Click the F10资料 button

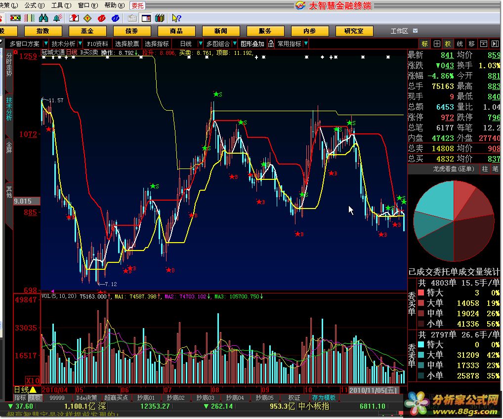pos(97,43)
